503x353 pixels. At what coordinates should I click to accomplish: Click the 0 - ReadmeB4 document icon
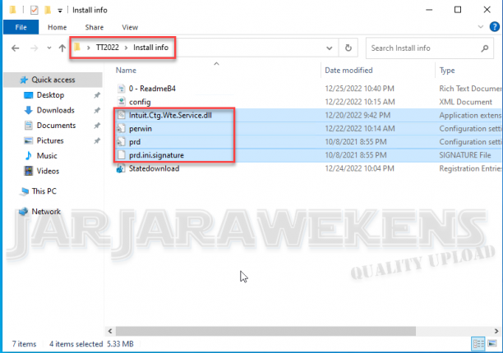pos(122,89)
